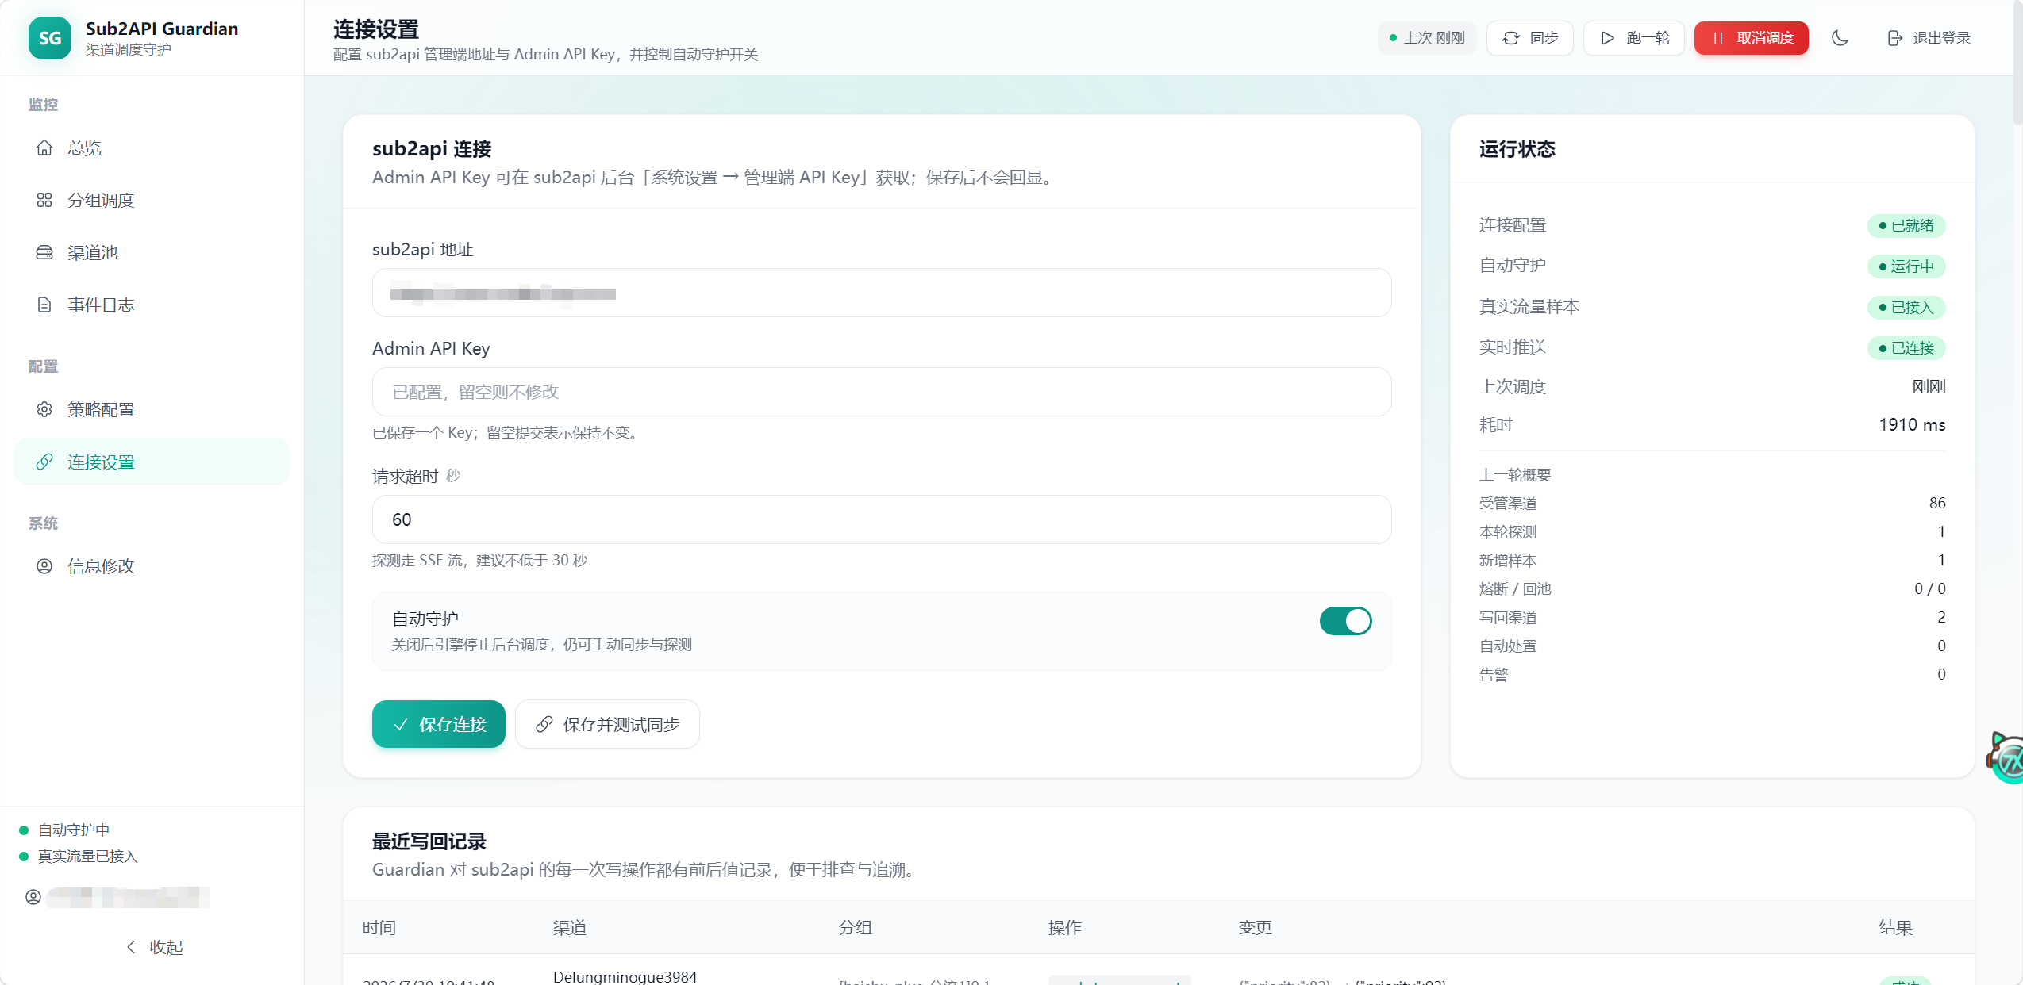
Task: Click the account icon at sidebar bottom
Action: pyautogui.click(x=33, y=897)
